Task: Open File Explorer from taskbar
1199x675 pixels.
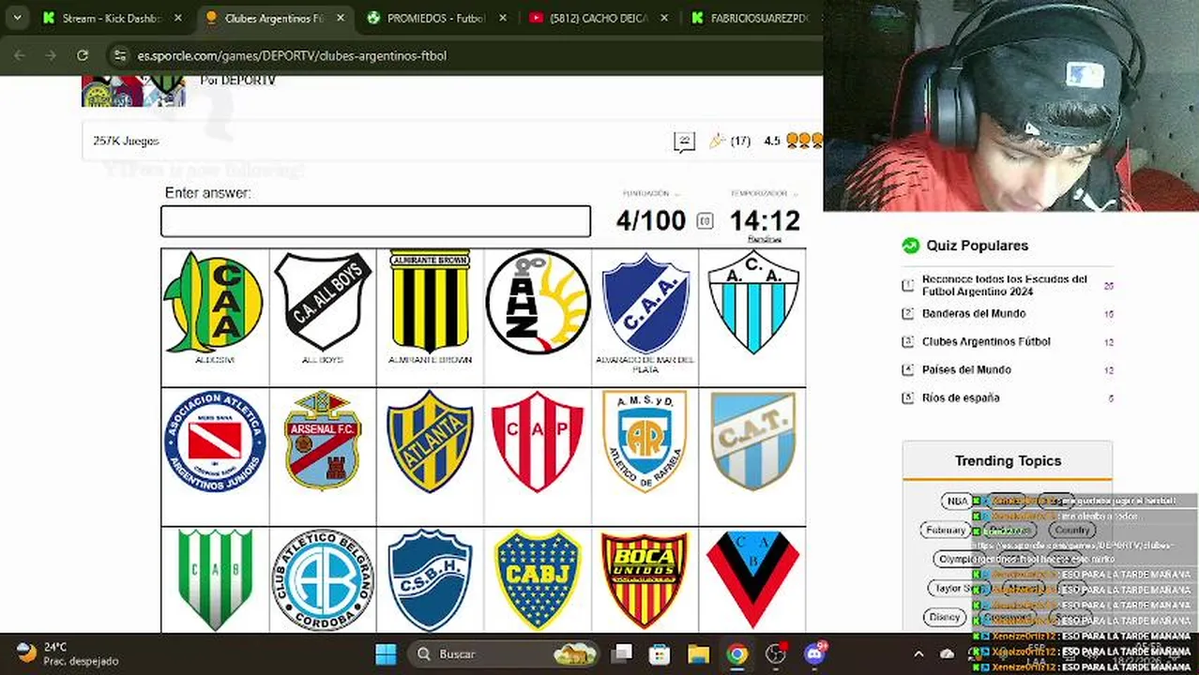Action: click(x=698, y=653)
